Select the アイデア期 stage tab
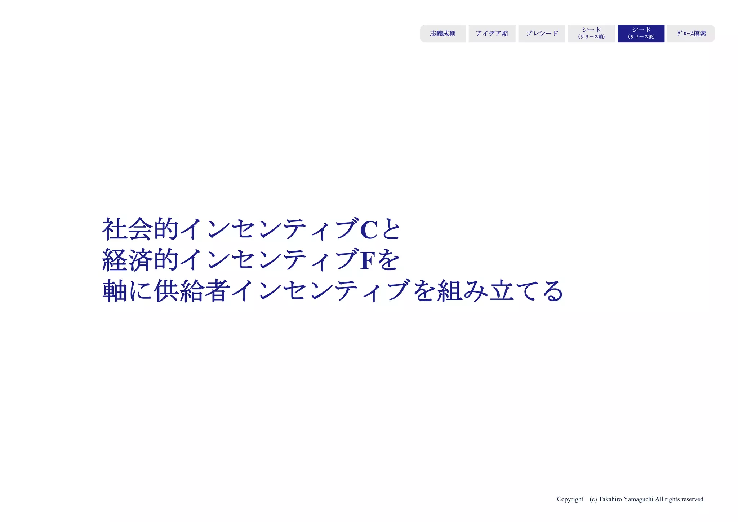Screen dimensions: 738x522 (x=492, y=34)
